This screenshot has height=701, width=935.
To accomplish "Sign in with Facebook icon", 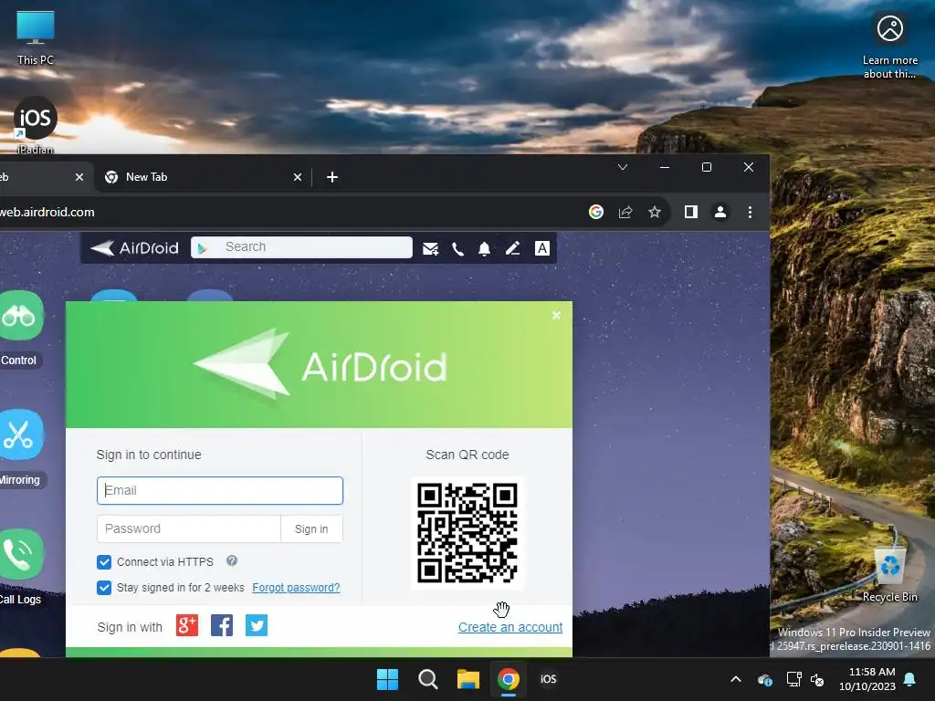I will 222,625.
